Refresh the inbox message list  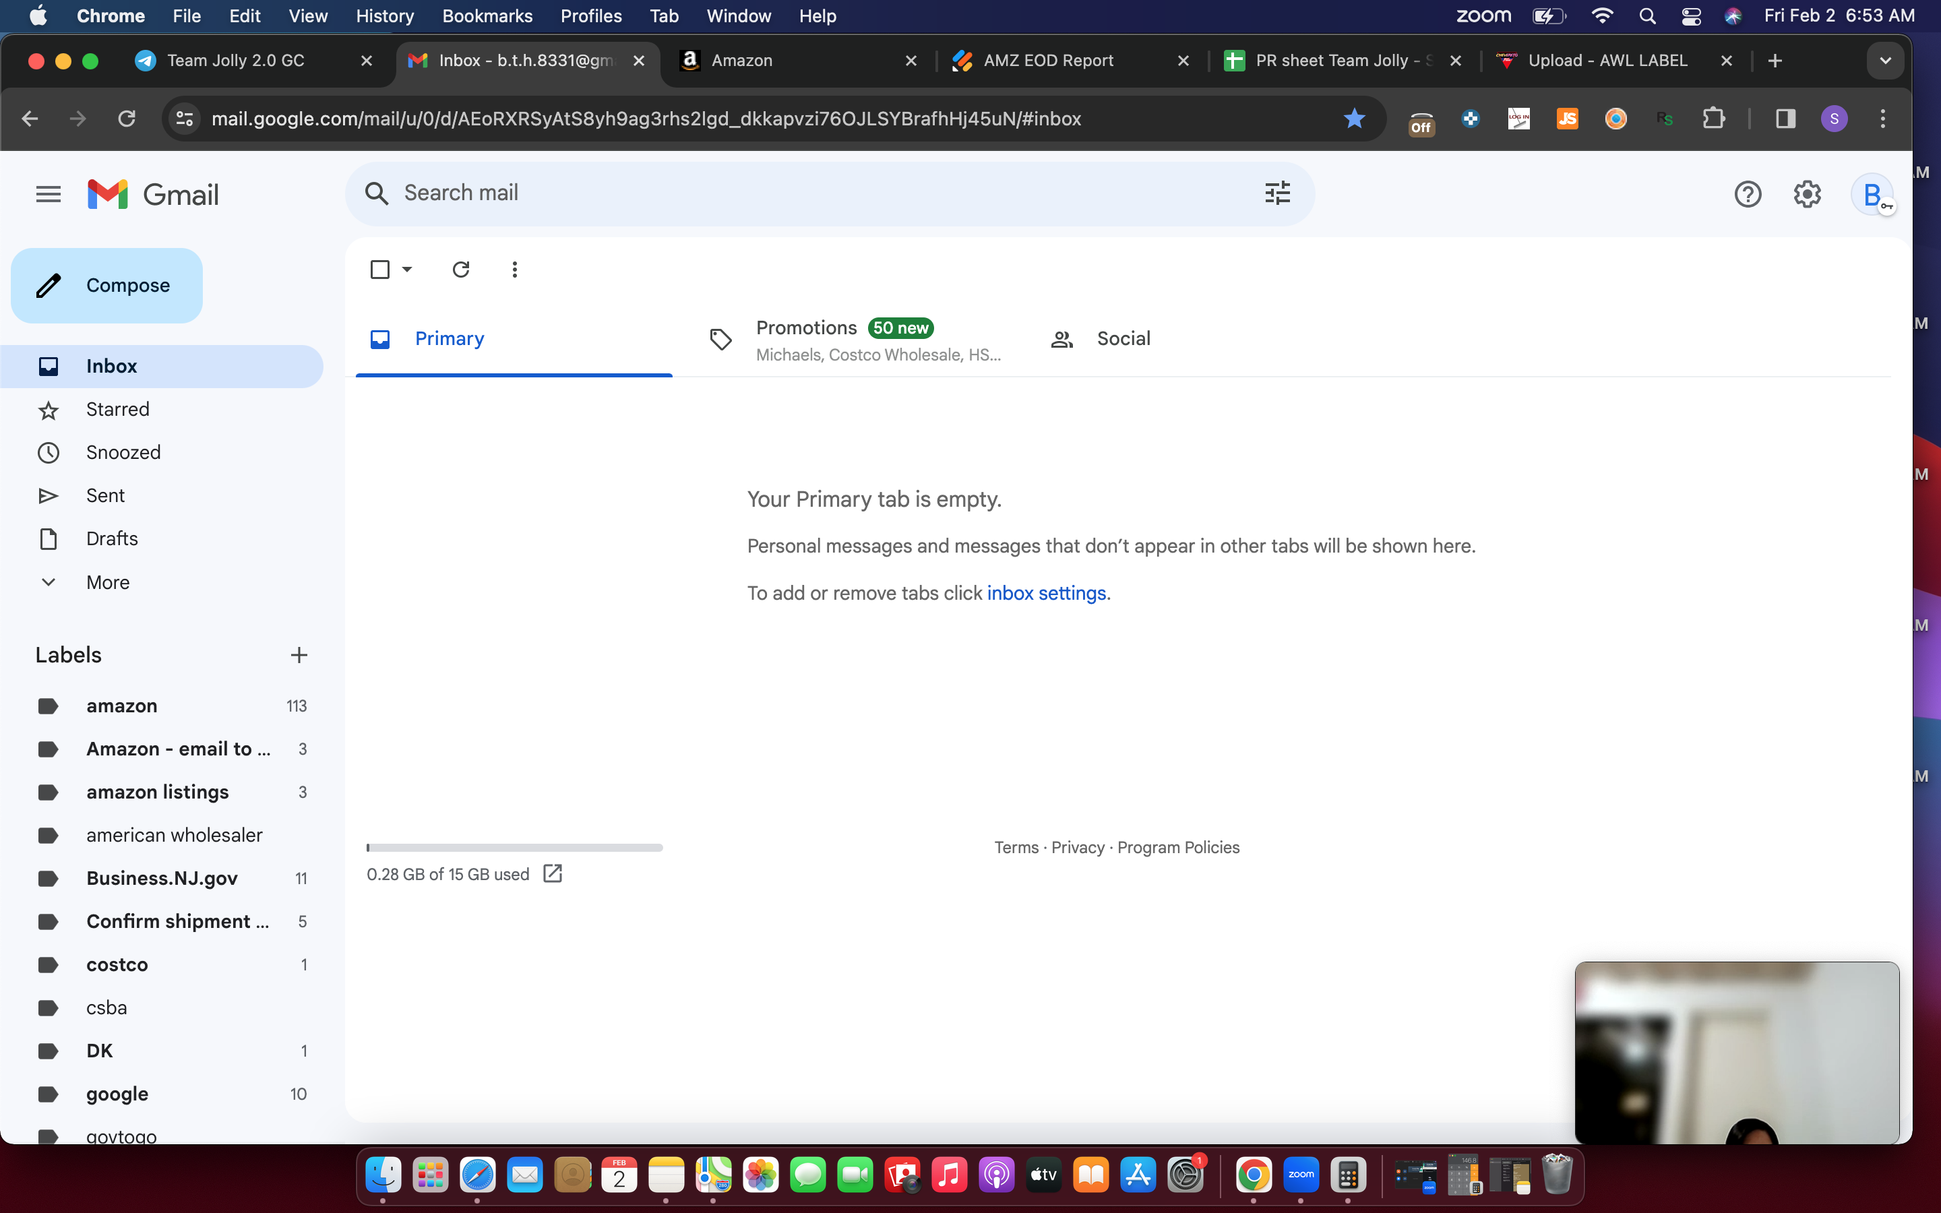click(x=460, y=270)
